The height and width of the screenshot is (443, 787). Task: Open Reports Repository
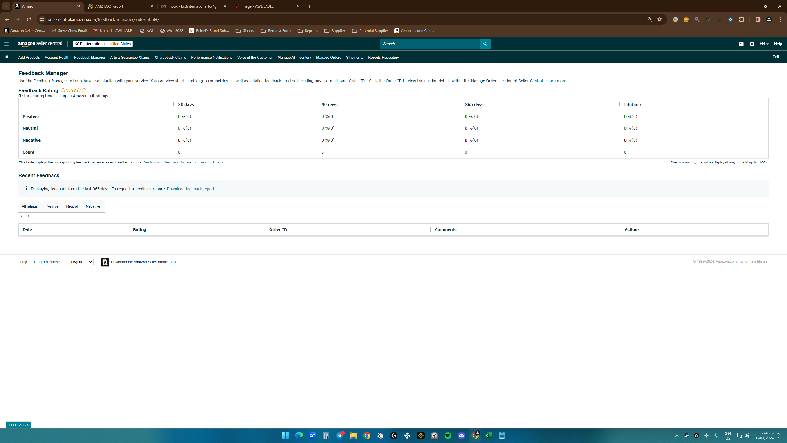(x=383, y=58)
